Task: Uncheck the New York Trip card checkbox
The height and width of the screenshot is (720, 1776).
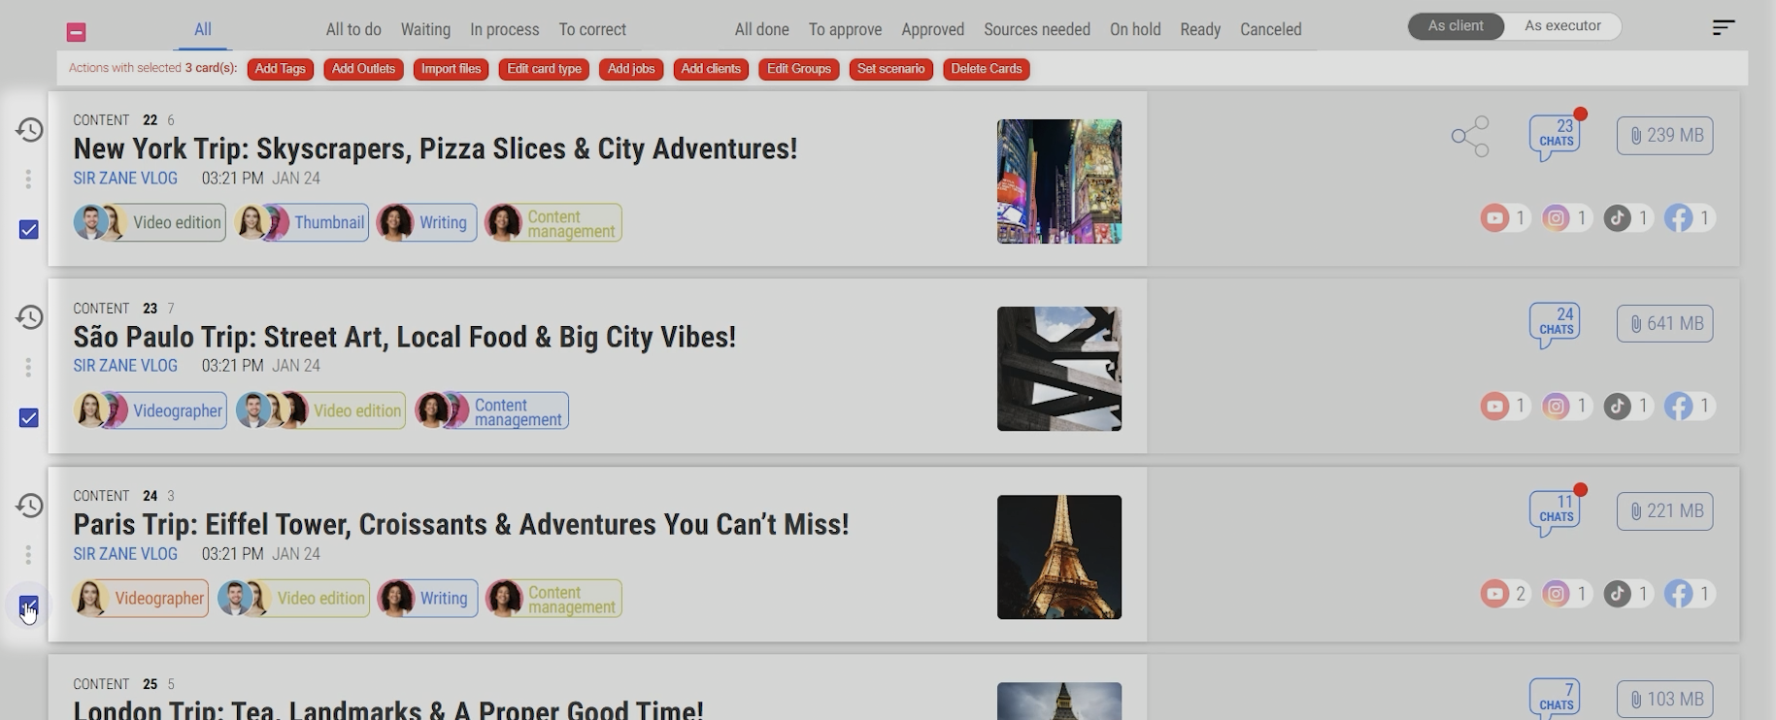Action: point(29,230)
